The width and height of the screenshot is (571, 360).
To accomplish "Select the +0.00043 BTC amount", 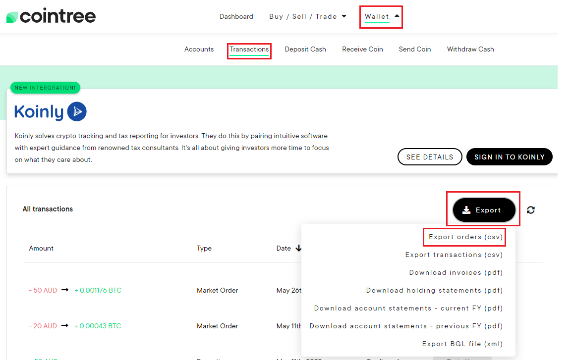I will coord(98,326).
